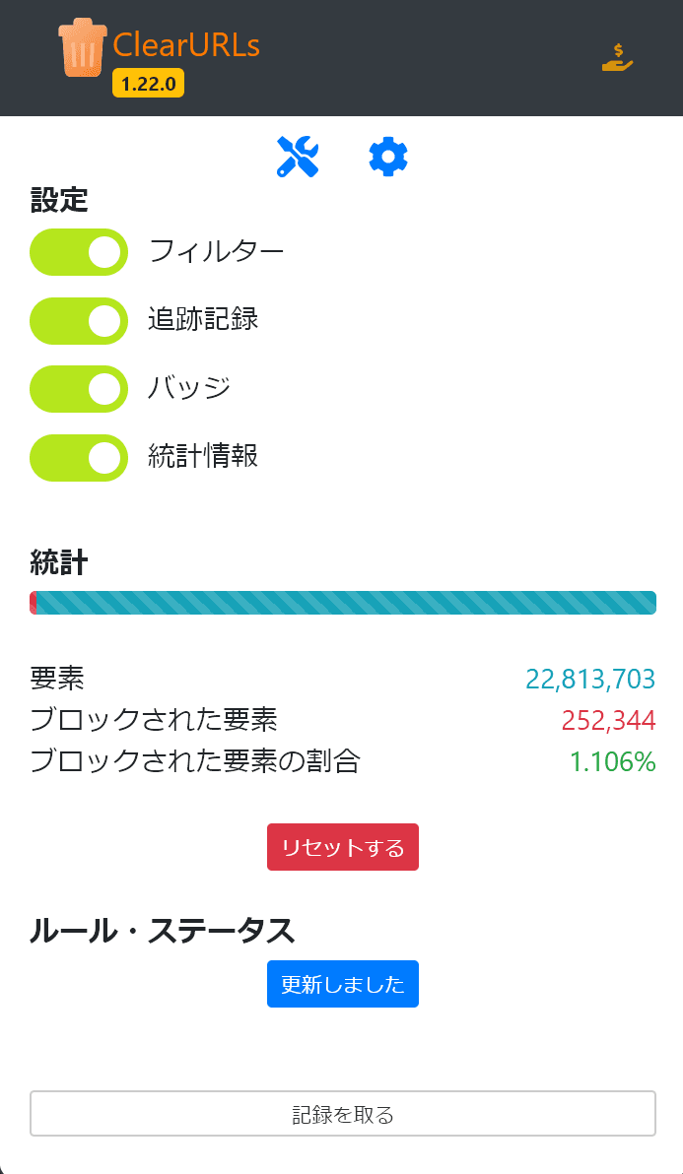Open the log with 記録を取る button

pyautogui.click(x=343, y=1113)
